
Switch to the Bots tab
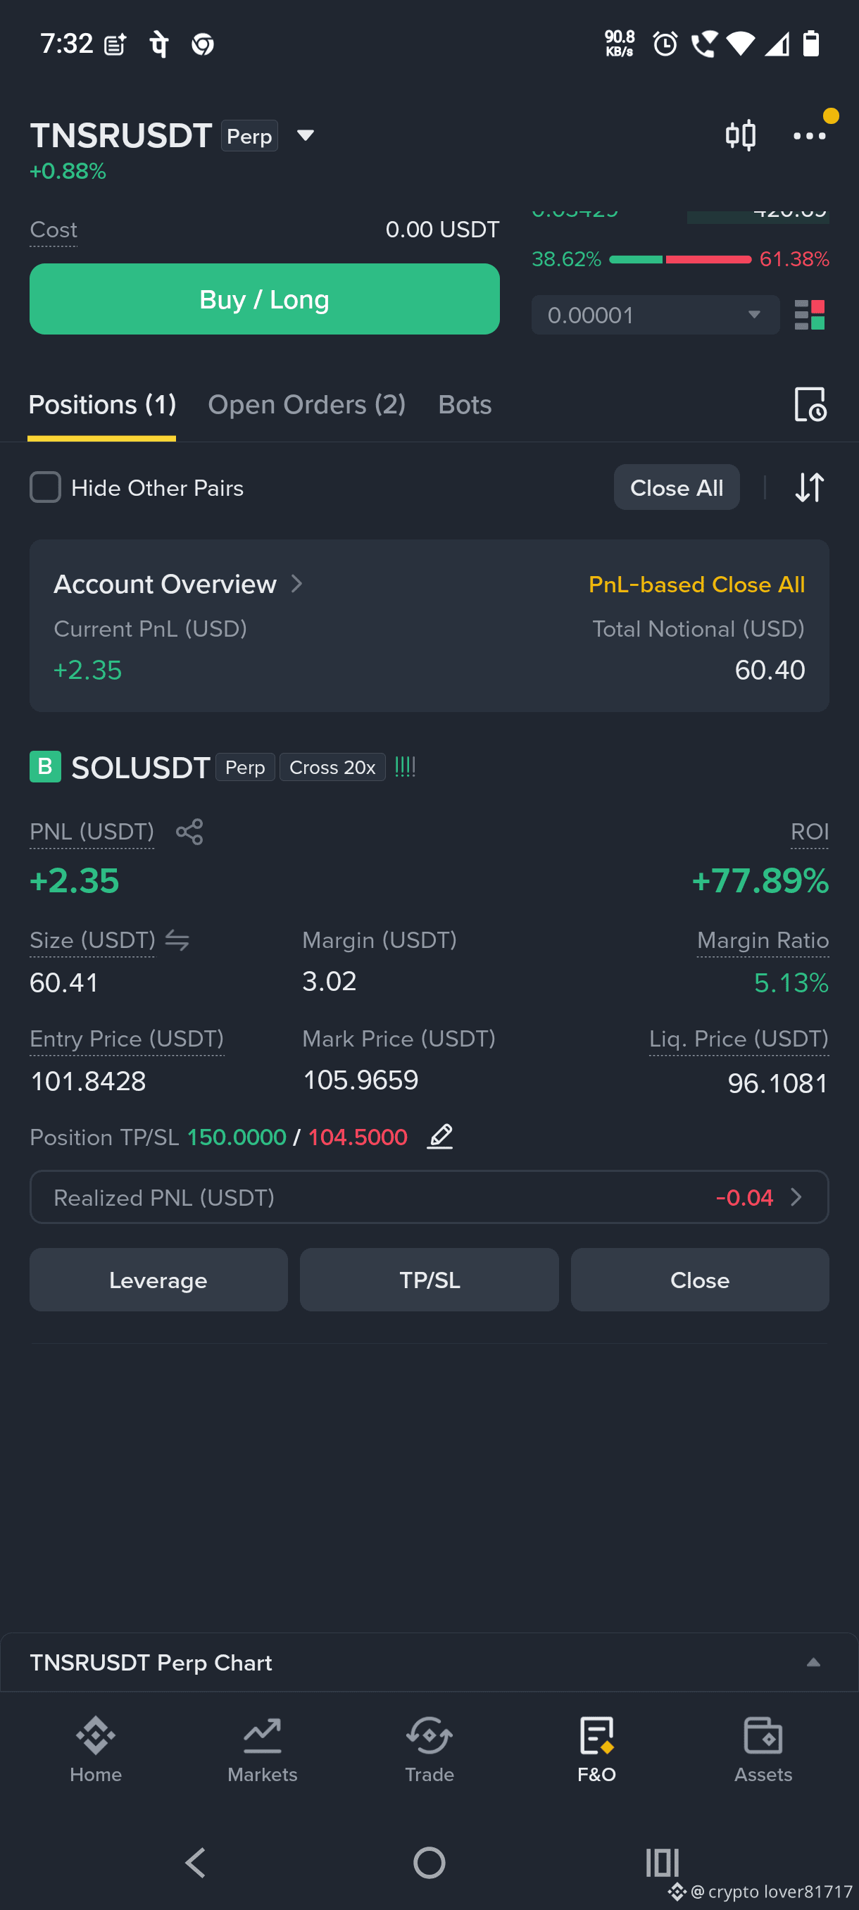coord(465,404)
